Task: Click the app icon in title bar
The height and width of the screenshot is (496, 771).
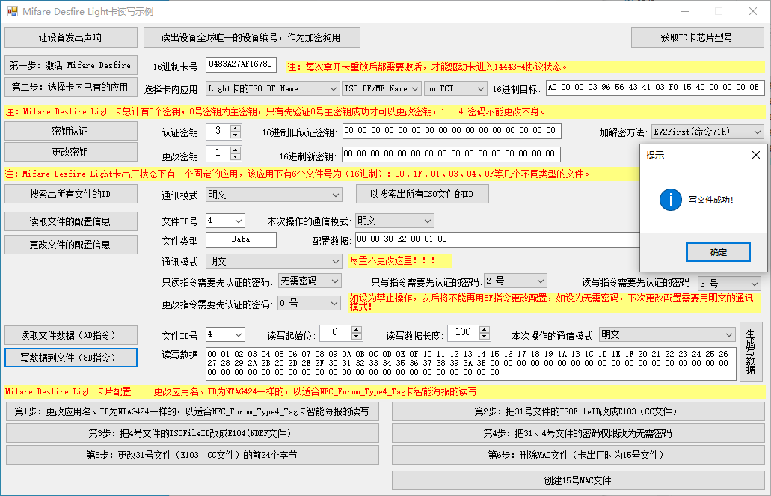Action: [x=12, y=12]
